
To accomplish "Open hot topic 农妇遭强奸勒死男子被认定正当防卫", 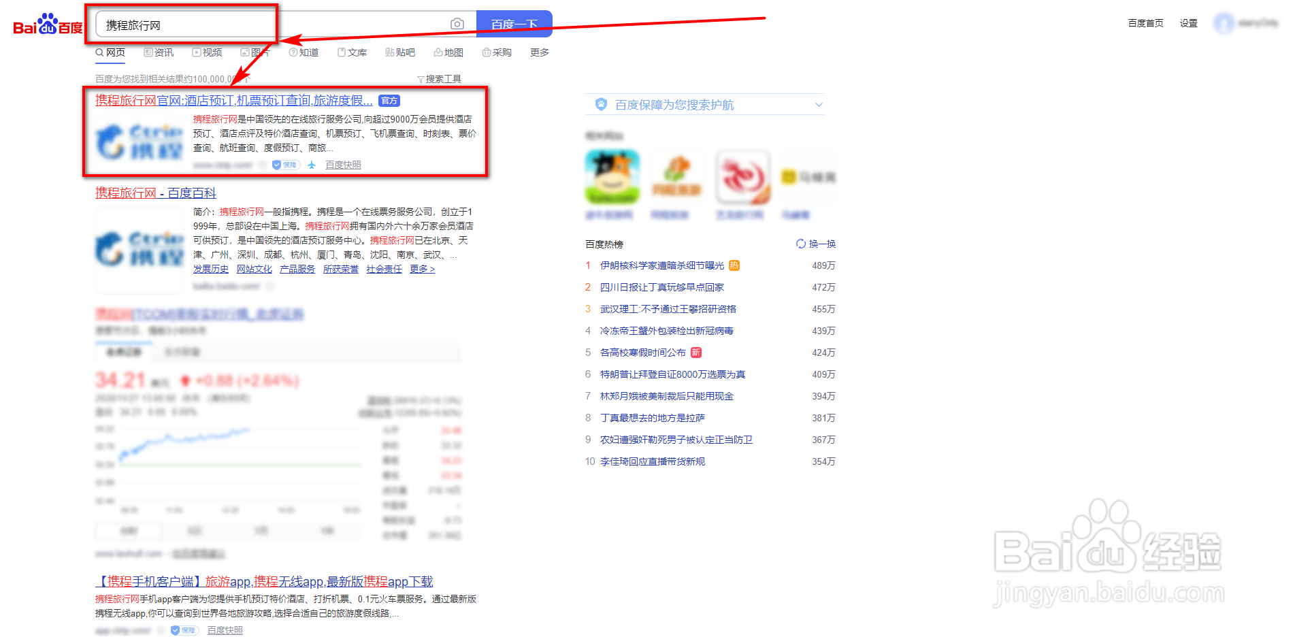I will coord(676,440).
